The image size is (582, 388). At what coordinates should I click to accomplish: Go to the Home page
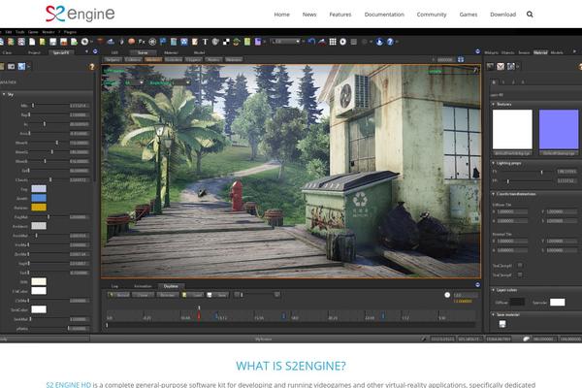tap(281, 15)
